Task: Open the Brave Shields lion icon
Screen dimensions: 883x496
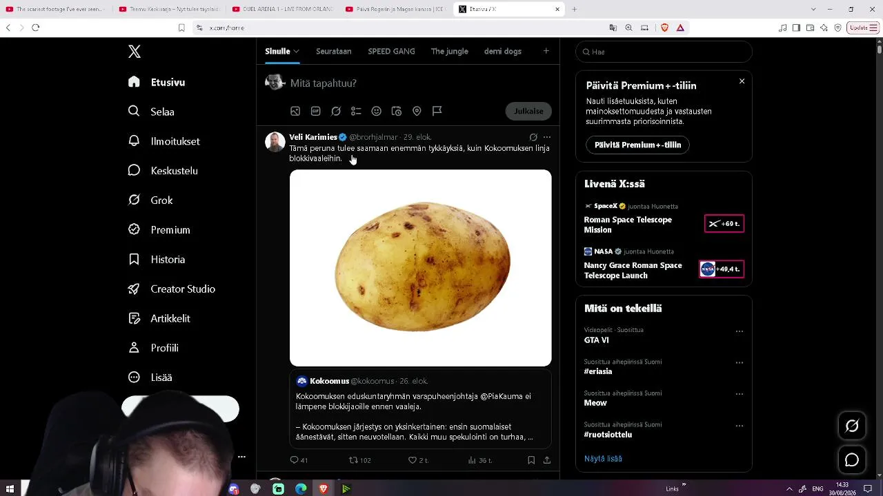Action: pos(665,28)
